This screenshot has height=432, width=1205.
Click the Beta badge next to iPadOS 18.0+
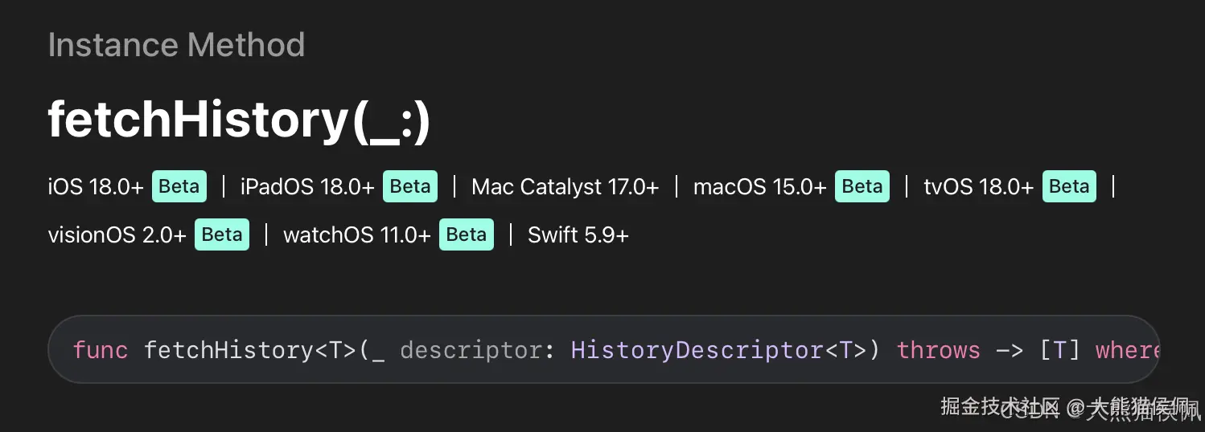coord(410,186)
